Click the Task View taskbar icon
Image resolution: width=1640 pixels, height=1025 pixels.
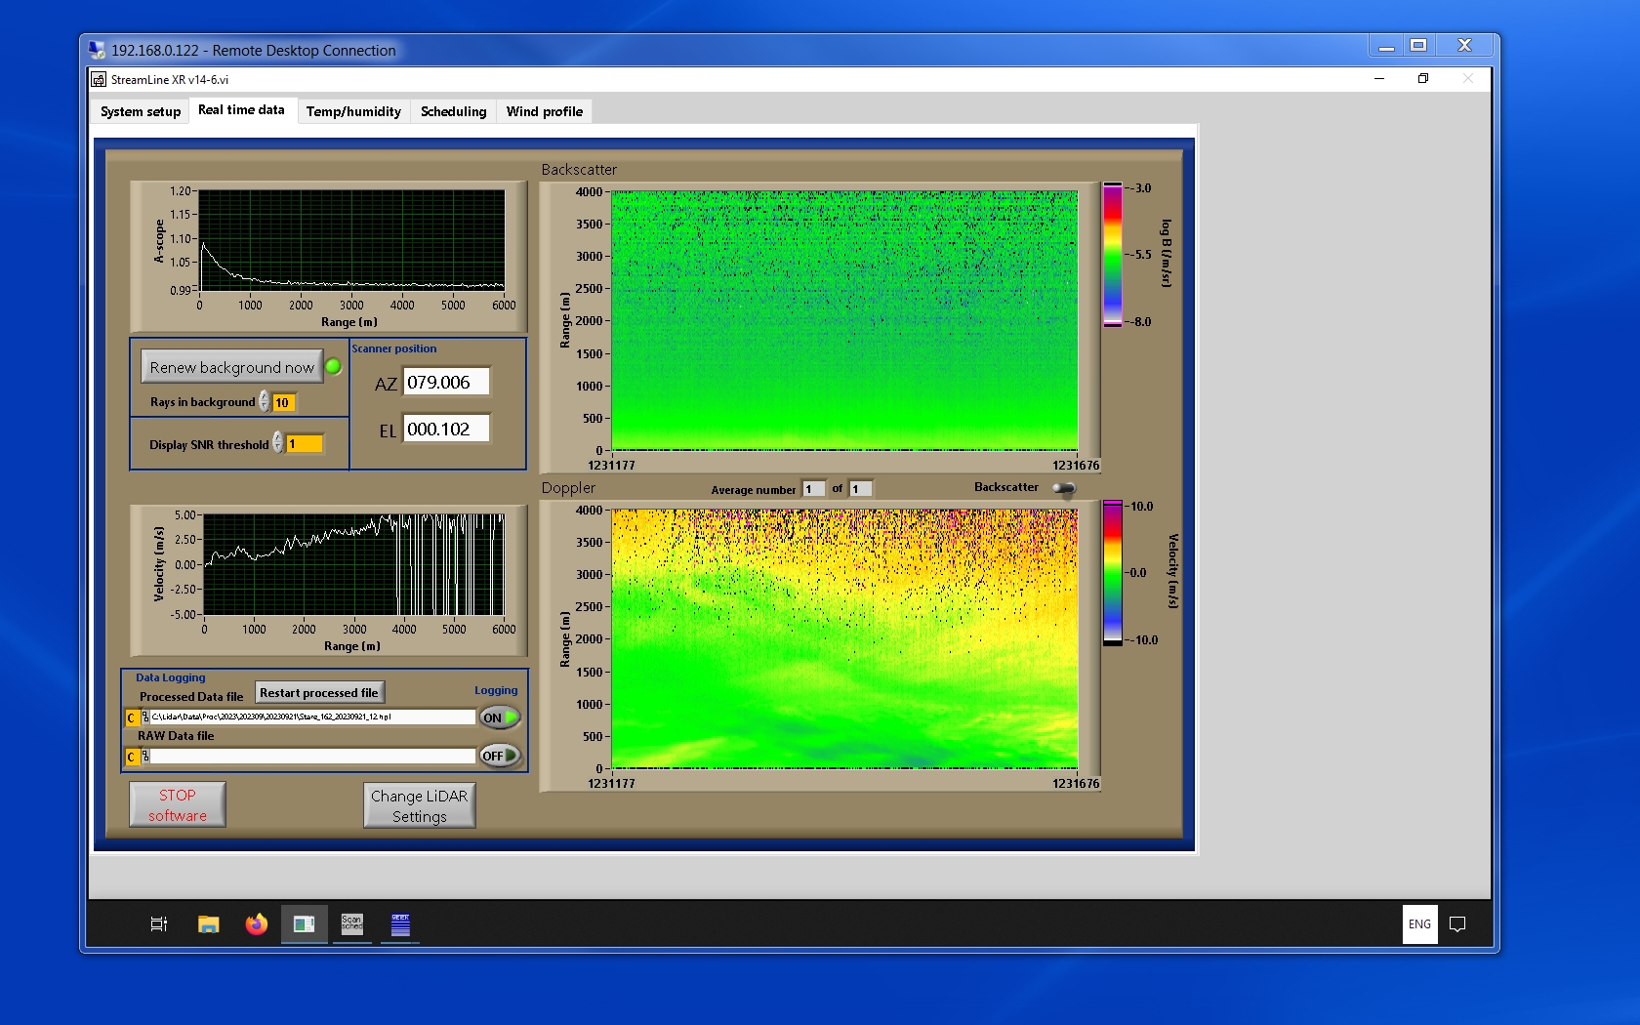click(159, 923)
